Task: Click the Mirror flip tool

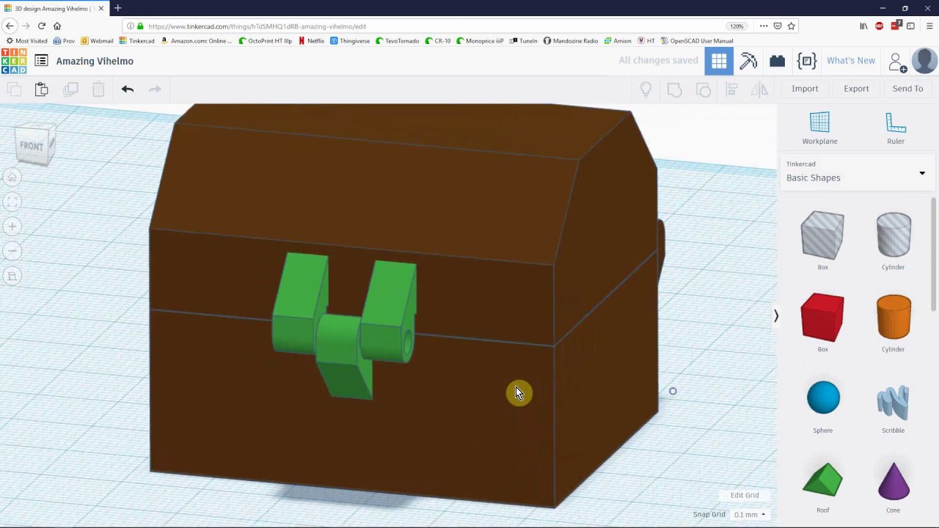Action: (x=759, y=89)
